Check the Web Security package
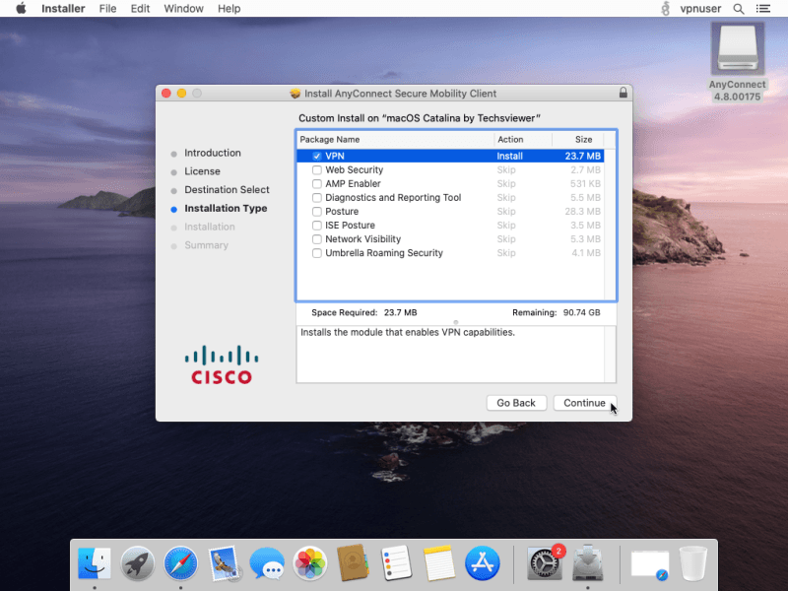The image size is (788, 591). [316, 169]
